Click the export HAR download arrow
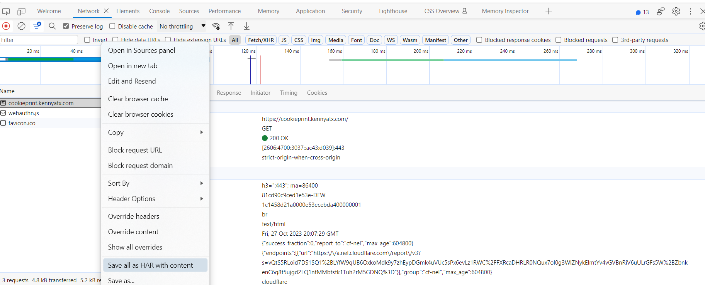Screen dimensions: 705x285 tap(246, 26)
